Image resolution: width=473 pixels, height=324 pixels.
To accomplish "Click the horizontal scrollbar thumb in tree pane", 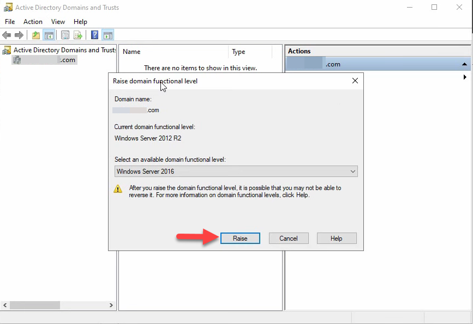I will pos(35,305).
